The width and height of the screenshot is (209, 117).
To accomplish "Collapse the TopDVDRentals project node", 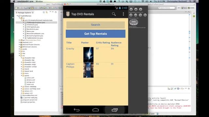I will pyautogui.click(x=17, y=16).
